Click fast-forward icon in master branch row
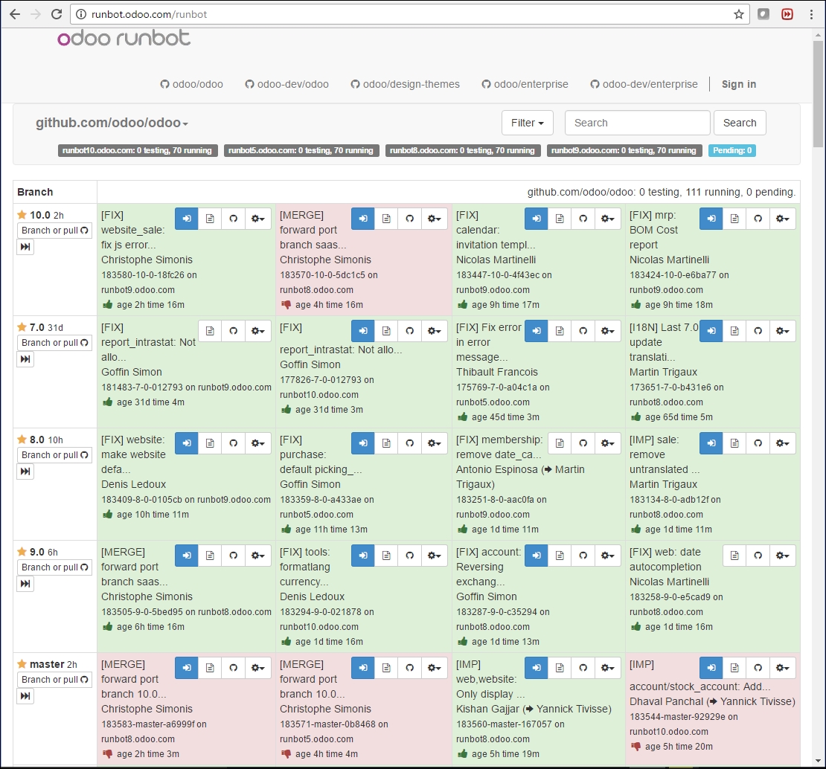The width and height of the screenshot is (826, 769). (25, 696)
